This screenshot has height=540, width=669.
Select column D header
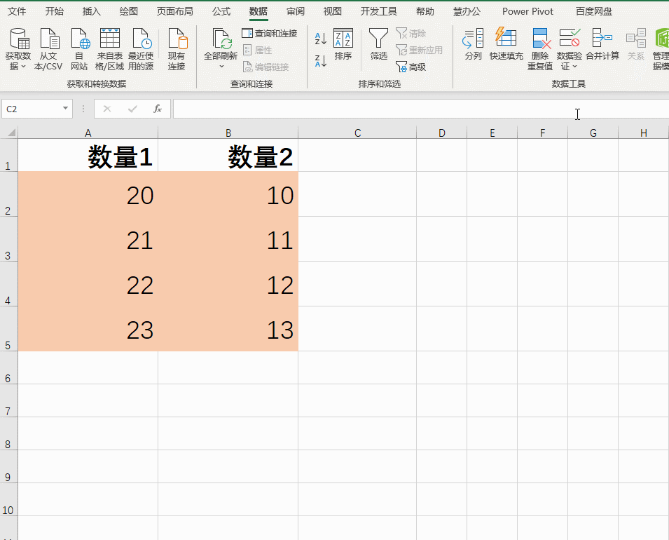pyautogui.click(x=441, y=133)
